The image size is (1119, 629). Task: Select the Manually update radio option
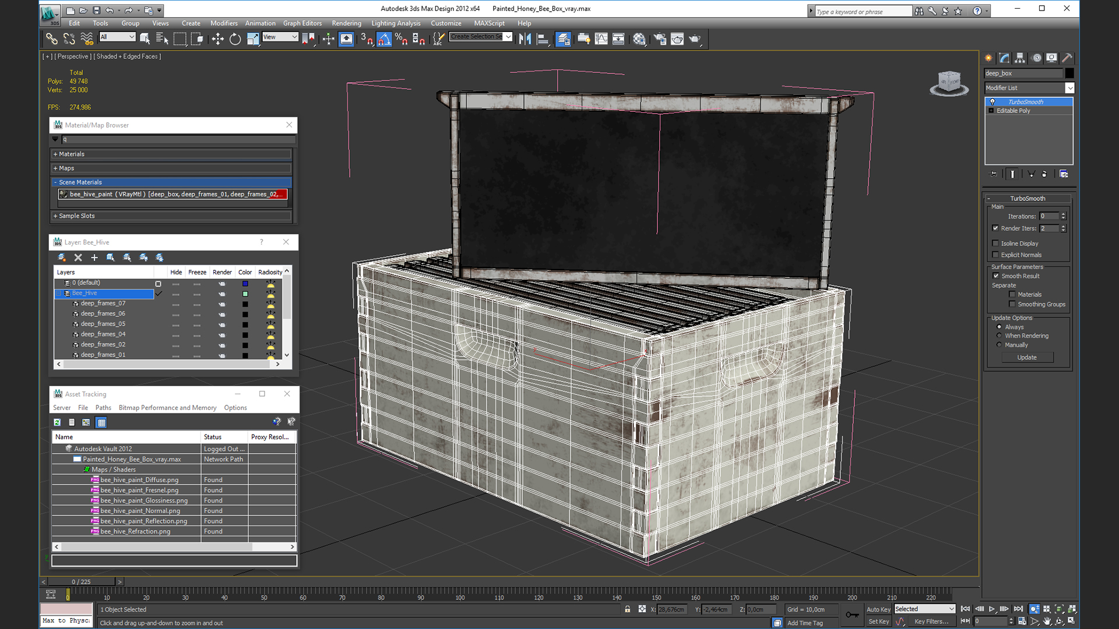click(x=1000, y=345)
